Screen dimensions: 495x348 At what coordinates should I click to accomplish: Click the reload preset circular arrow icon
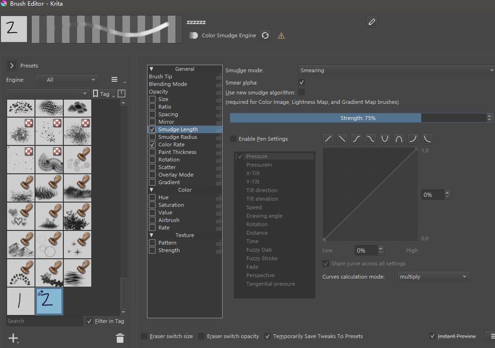point(265,35)
